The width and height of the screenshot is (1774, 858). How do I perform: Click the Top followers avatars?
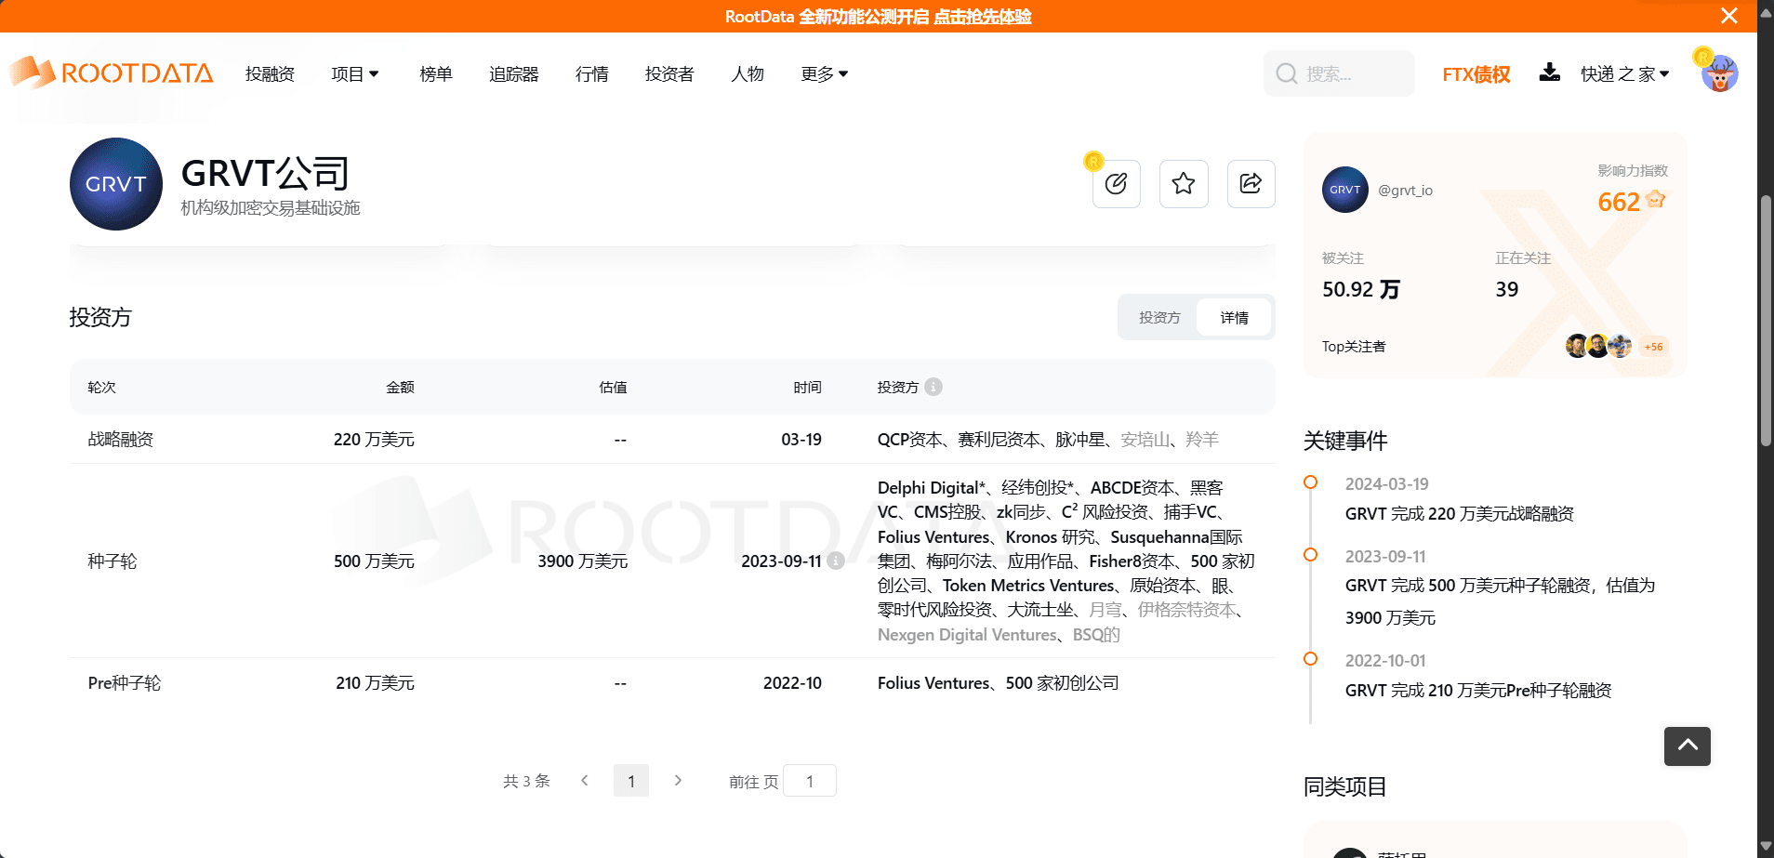(x=1598, y=346)
